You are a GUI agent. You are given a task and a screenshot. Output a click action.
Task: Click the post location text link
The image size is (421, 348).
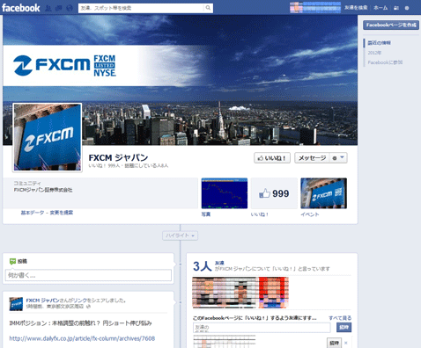tap(65, 307)
